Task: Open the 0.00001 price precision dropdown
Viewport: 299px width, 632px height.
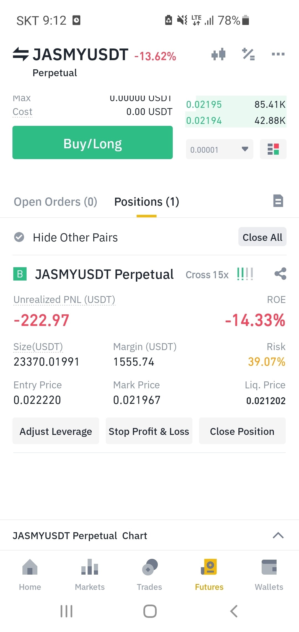Action: coord(220,149)
